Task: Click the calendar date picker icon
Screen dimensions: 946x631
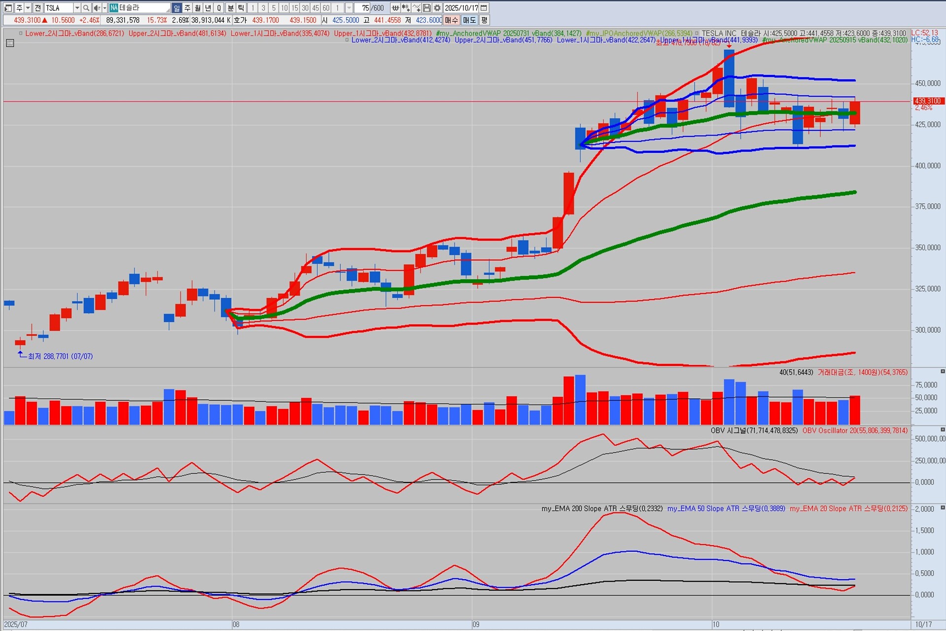Action: [x=484, y=8]
